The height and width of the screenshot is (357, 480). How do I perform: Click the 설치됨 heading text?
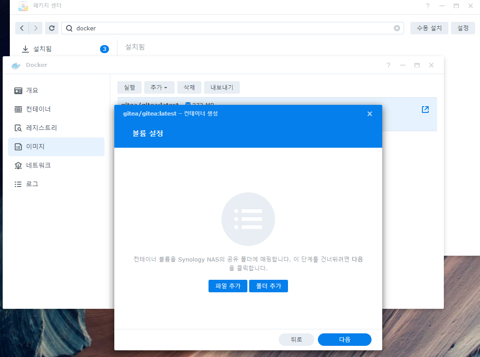[x=135, y=47]
